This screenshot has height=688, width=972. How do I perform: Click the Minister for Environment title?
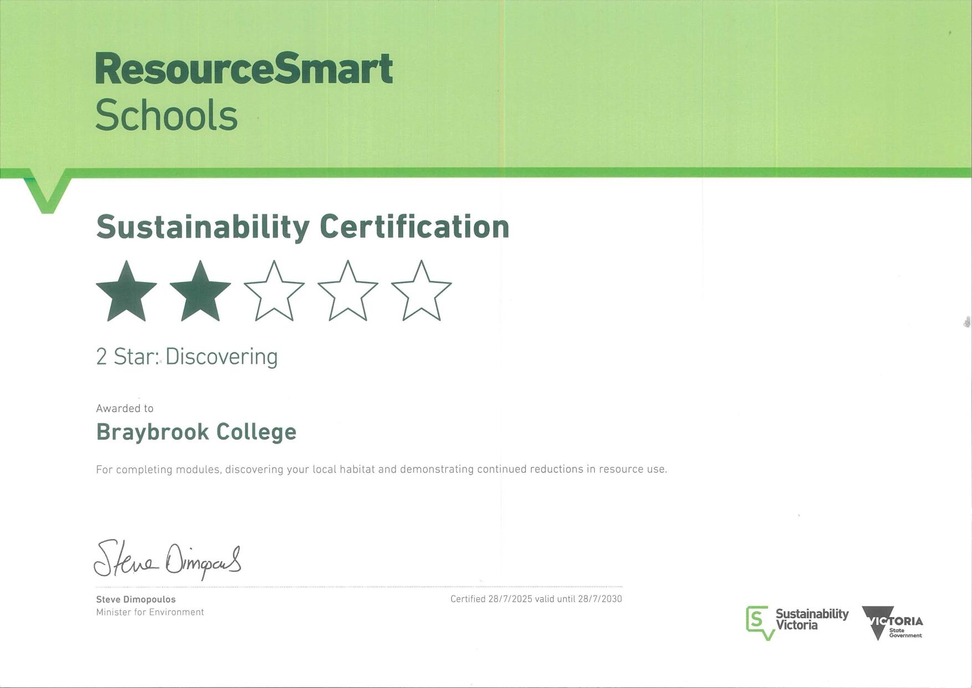pyautogui.click(x=150, y=612)
